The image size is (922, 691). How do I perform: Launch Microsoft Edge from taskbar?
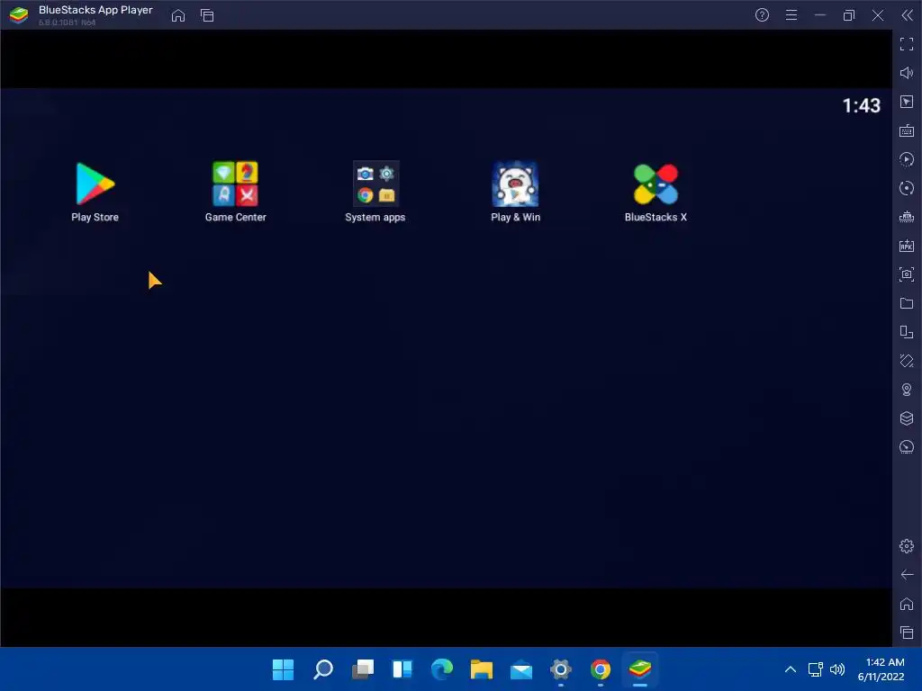point(442,669)
